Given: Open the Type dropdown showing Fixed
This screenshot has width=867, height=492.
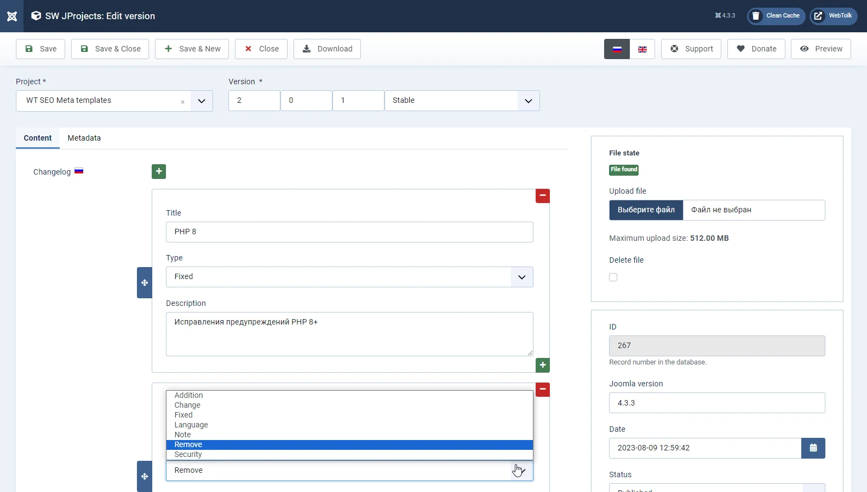Looking at the screenshot, I should [521, 277].
